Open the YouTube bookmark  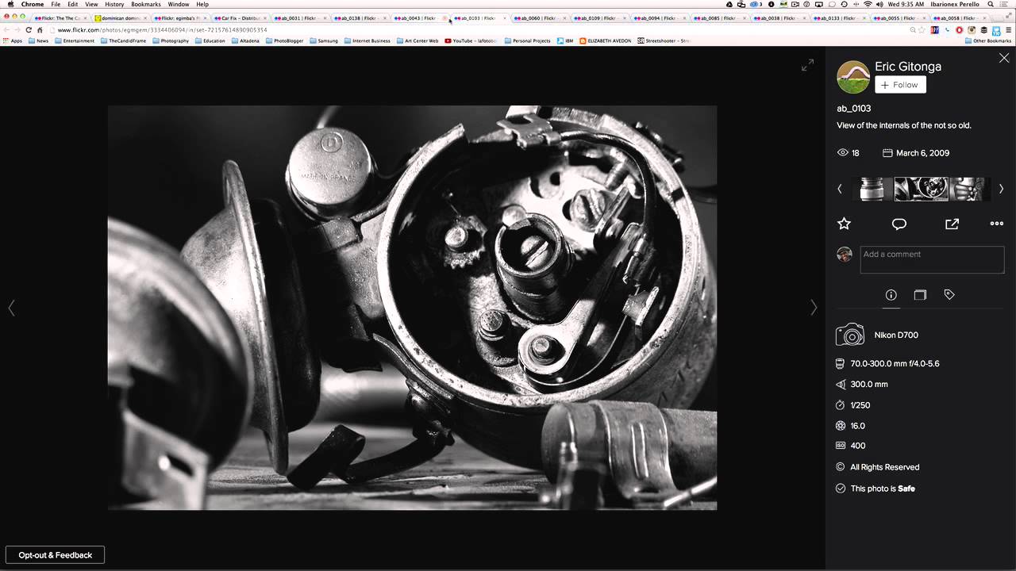click(471, 40)
